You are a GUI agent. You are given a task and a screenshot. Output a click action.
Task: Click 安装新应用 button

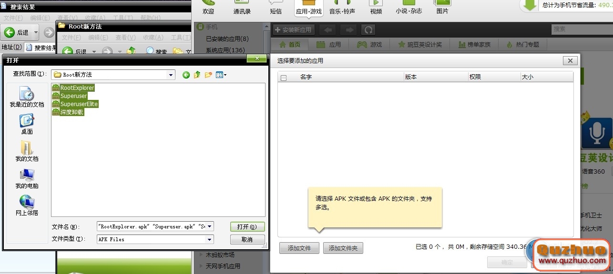point(293,30)
